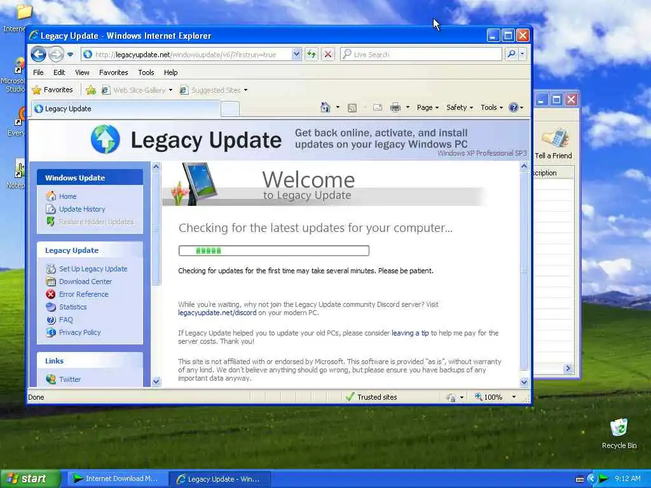Open the File menu

point(38,72)
